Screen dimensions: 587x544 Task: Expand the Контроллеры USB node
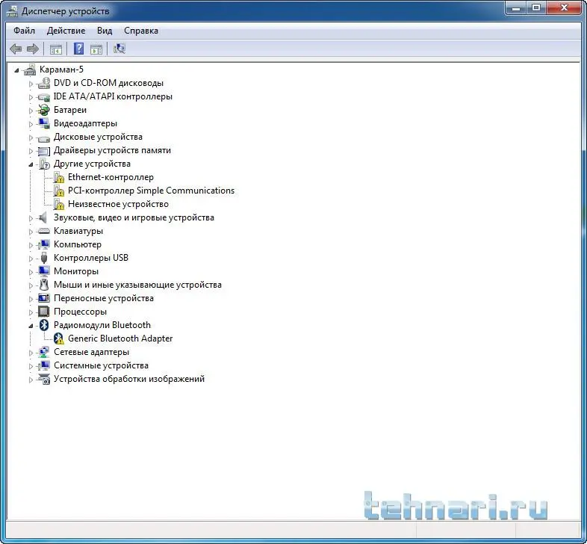[x=31, y=259]
